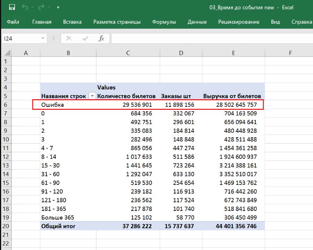This screenshot has height=250, width=313.
Task: Click the Select All corner triangle
Action: tap(7, 53)
